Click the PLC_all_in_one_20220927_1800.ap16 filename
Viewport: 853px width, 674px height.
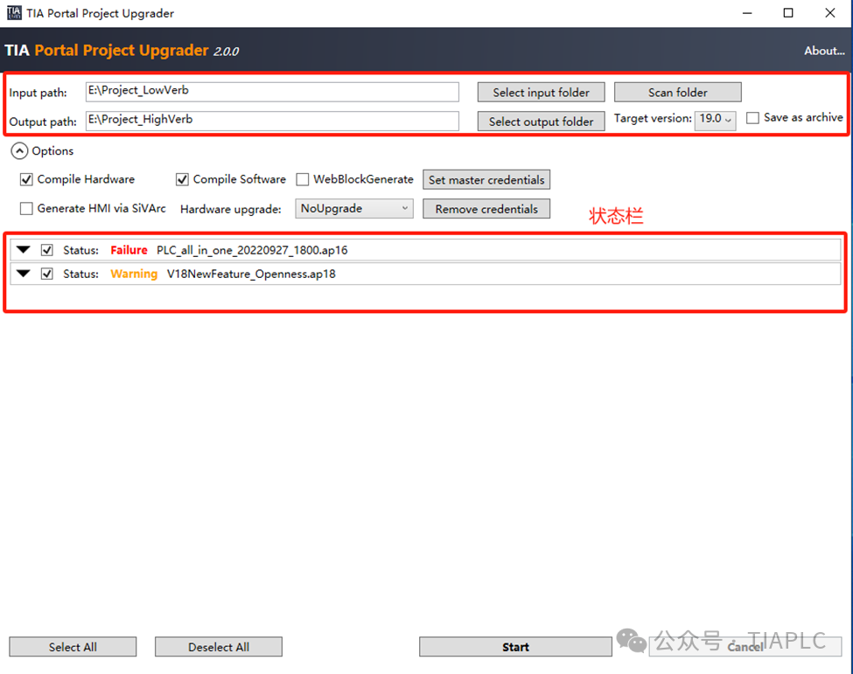[x=252, y=250]
